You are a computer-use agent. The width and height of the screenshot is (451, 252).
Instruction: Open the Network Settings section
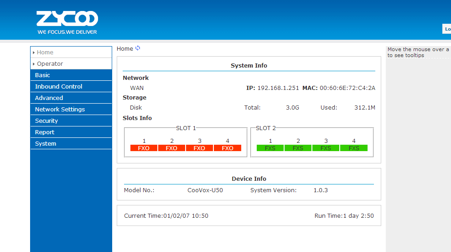(x=60, y=110)
